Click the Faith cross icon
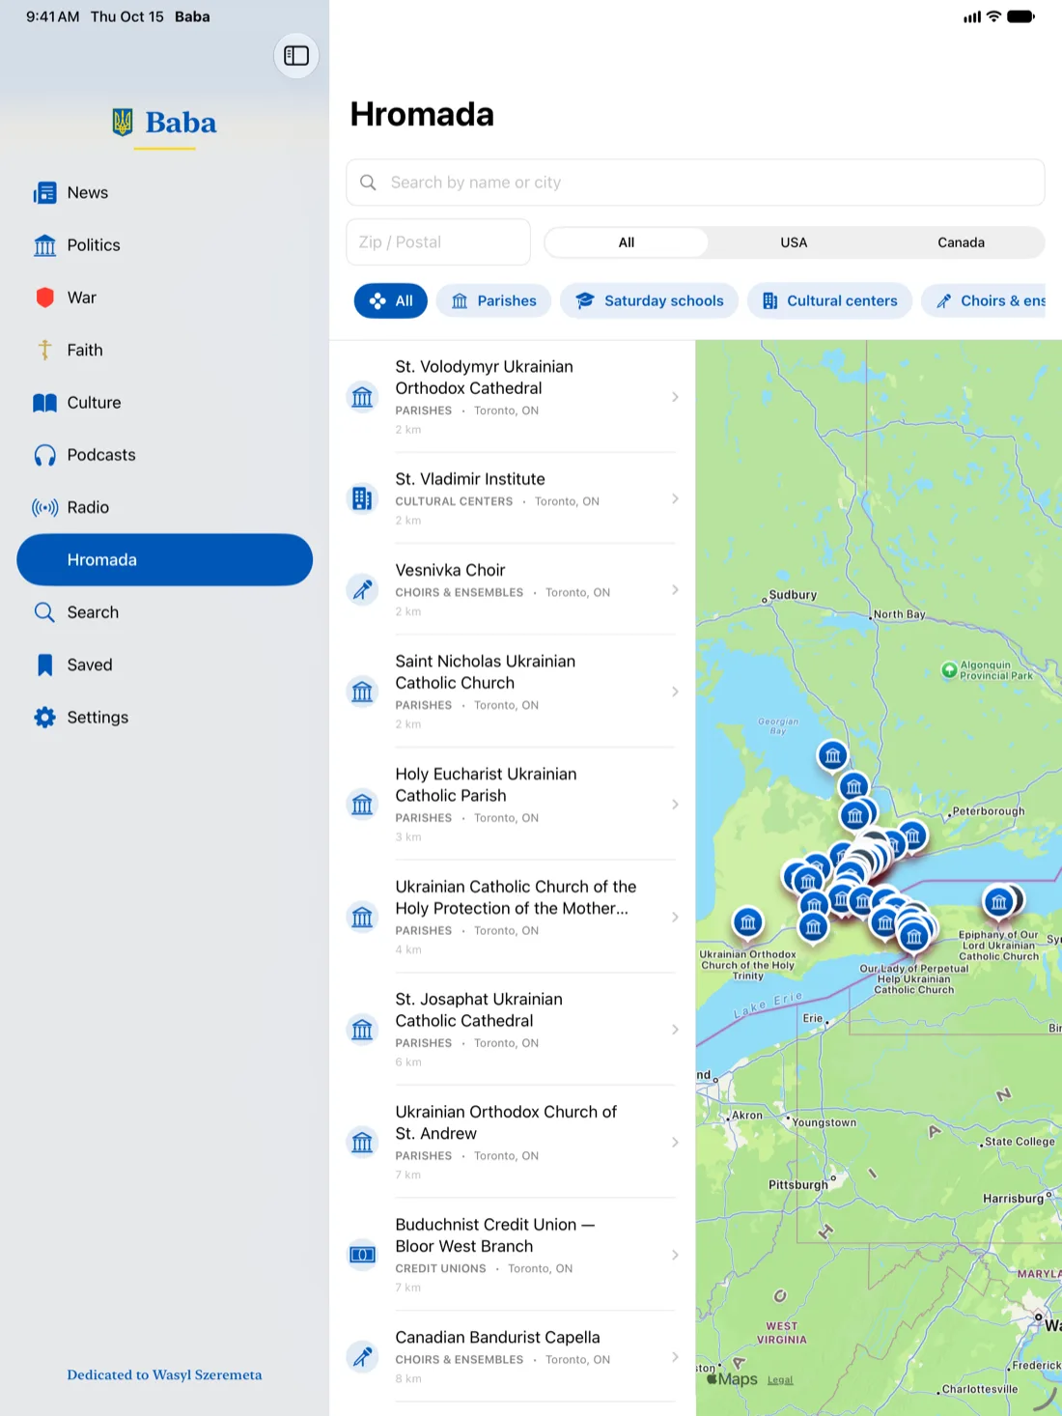 (44, 350)
